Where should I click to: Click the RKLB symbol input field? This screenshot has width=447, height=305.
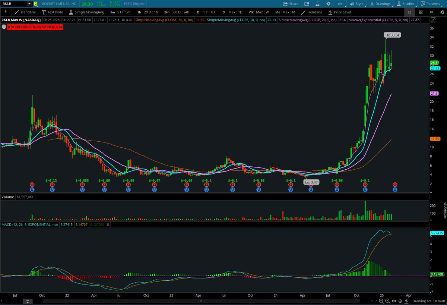click(14, 3)
